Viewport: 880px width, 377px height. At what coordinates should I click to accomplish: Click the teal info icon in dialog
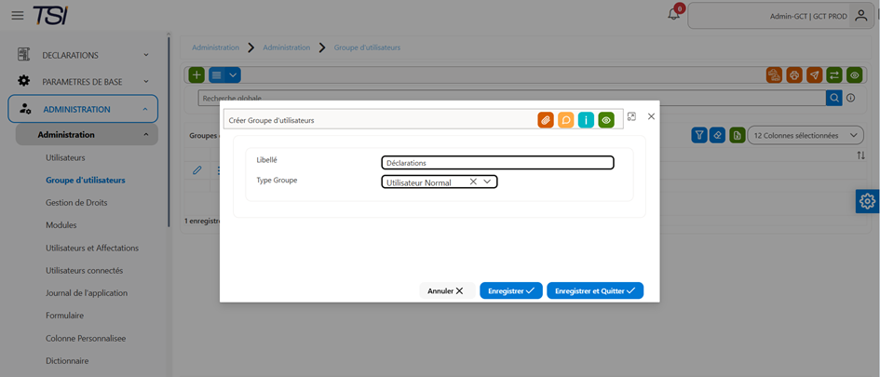click(x=586, y=119)
